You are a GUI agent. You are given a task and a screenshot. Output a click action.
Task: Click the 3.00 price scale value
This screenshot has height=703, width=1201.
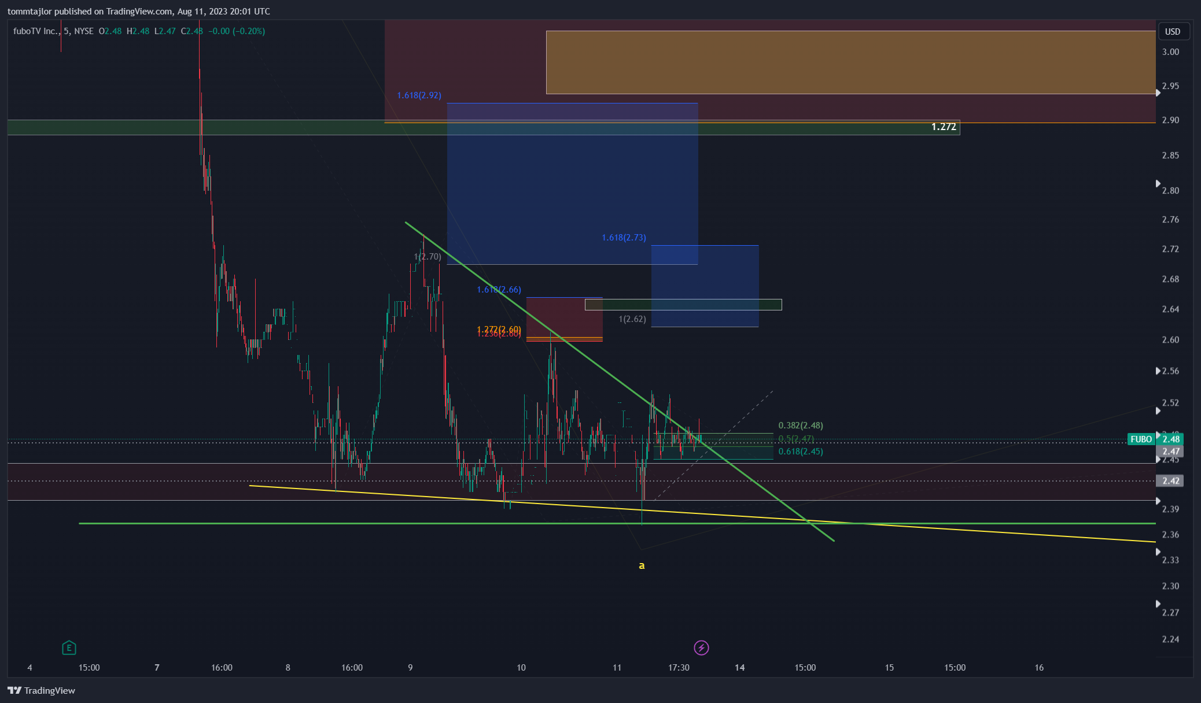point(1170,52)
